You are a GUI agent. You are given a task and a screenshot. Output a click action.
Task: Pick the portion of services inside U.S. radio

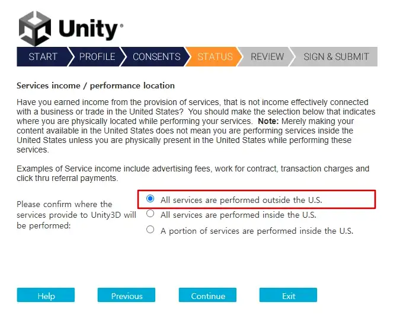coord(151,230)
